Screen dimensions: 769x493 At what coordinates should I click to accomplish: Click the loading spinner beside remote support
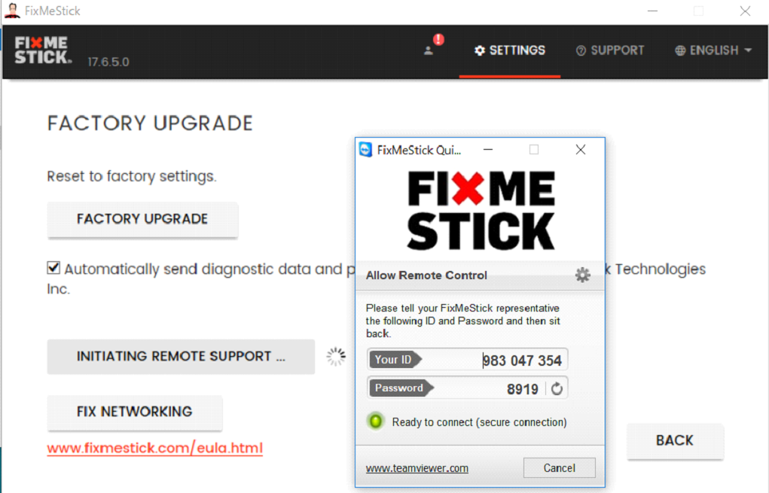click(x=336, y=356)
